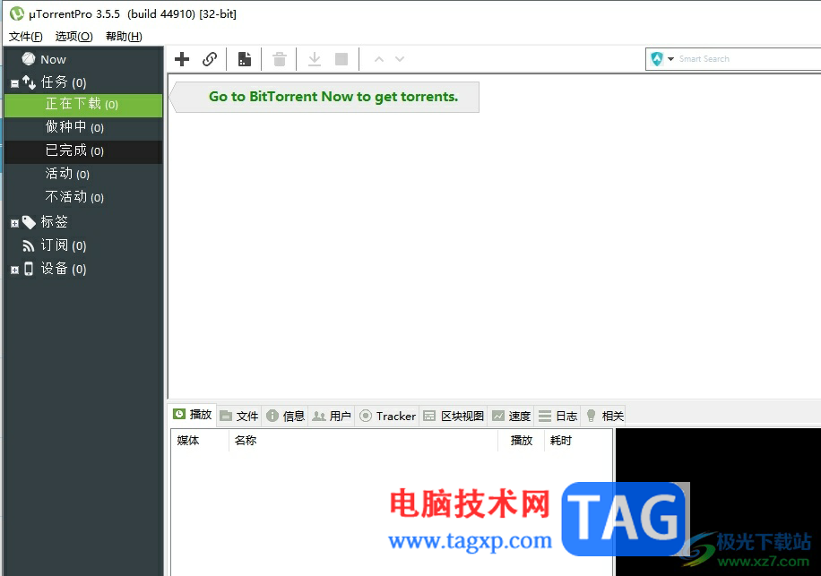Expand the 设备 tree node
The height and width of the screenshot is (576, 821).
14,270
